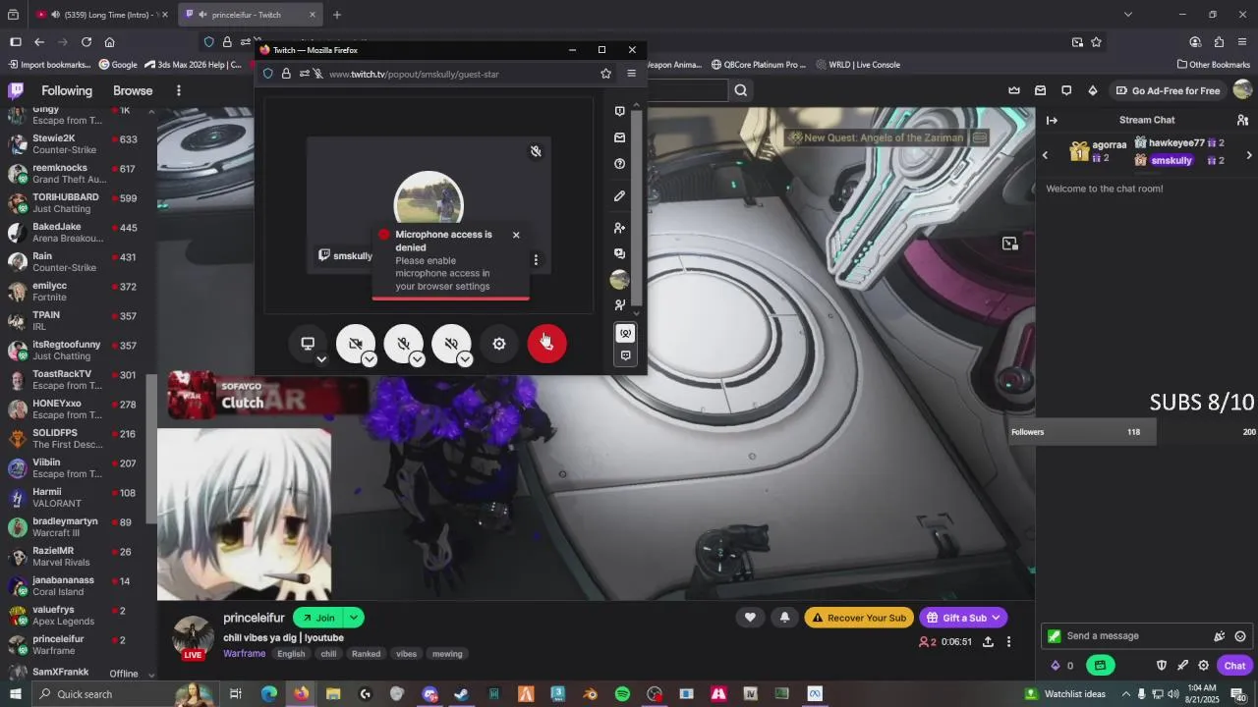
Task: Click invite guest icon in popout sidebar
Action: tap(620, 228)
